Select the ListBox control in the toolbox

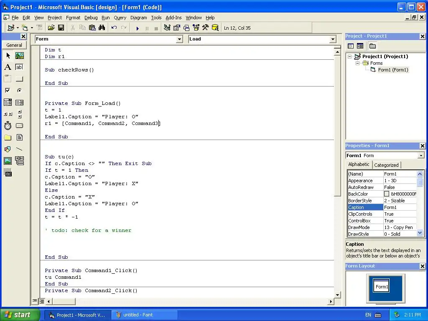click(x=19, y=102)
